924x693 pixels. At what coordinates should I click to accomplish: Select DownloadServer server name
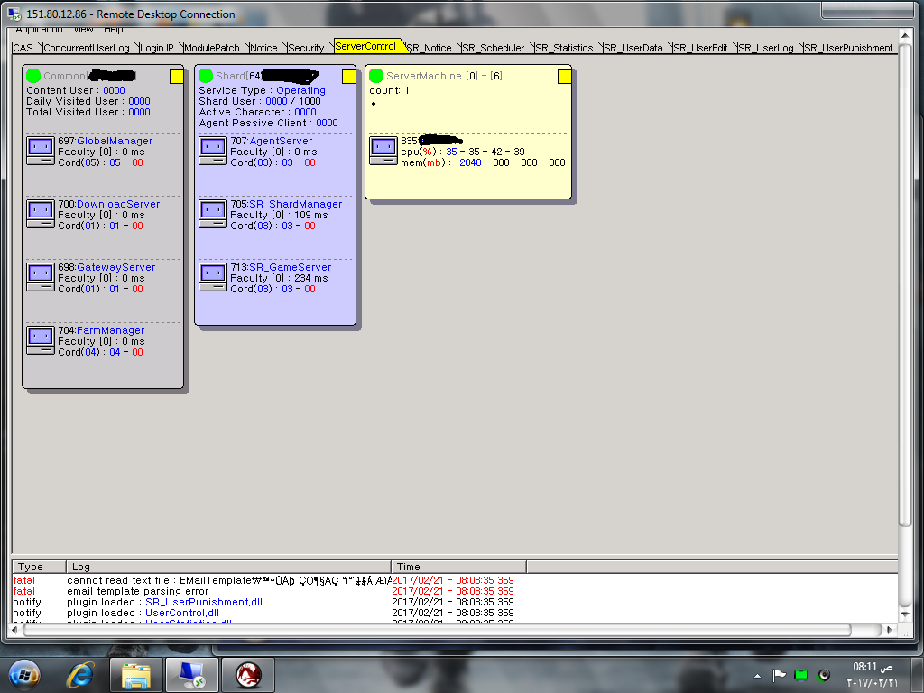coord(118,204)
